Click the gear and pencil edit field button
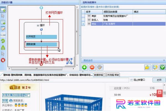Image resolution: width=166 pixels, height=111 pixels. 100,67
